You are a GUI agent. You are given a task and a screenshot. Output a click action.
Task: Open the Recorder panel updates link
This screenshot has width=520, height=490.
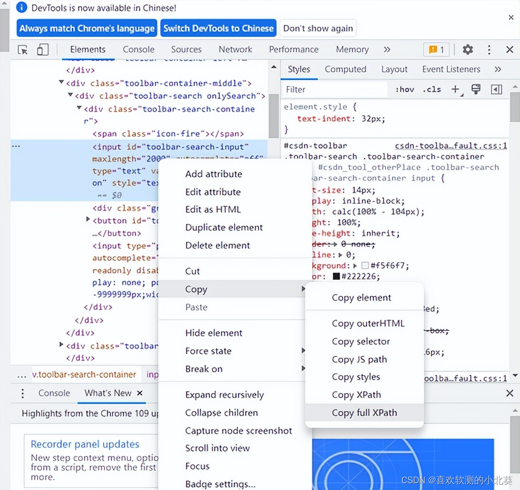pyautogui.click(x=85, y=444)
